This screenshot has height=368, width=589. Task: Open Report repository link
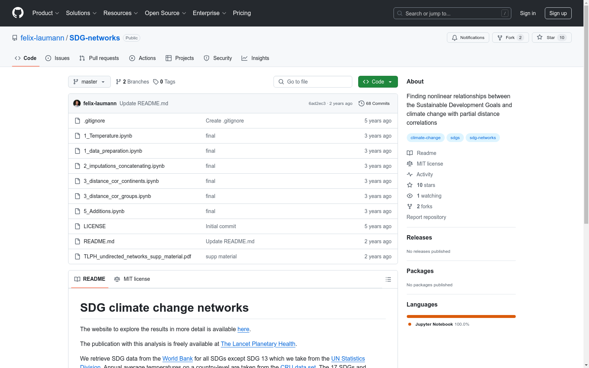[x=426, y=217]
